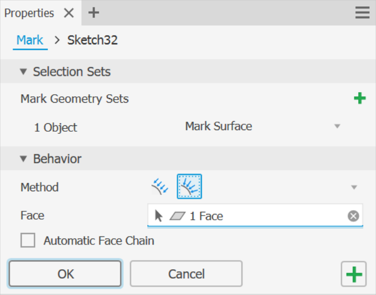Select the 1 Object geometry set
This screenshot has height=295, width=376.
(x=56, y=127)
